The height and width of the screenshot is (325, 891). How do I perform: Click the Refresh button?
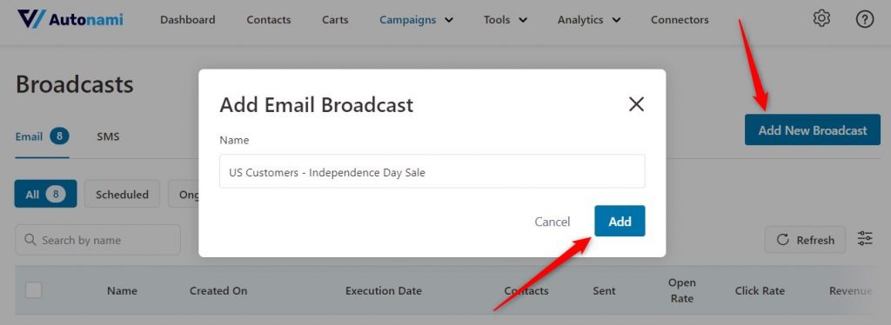805,240
